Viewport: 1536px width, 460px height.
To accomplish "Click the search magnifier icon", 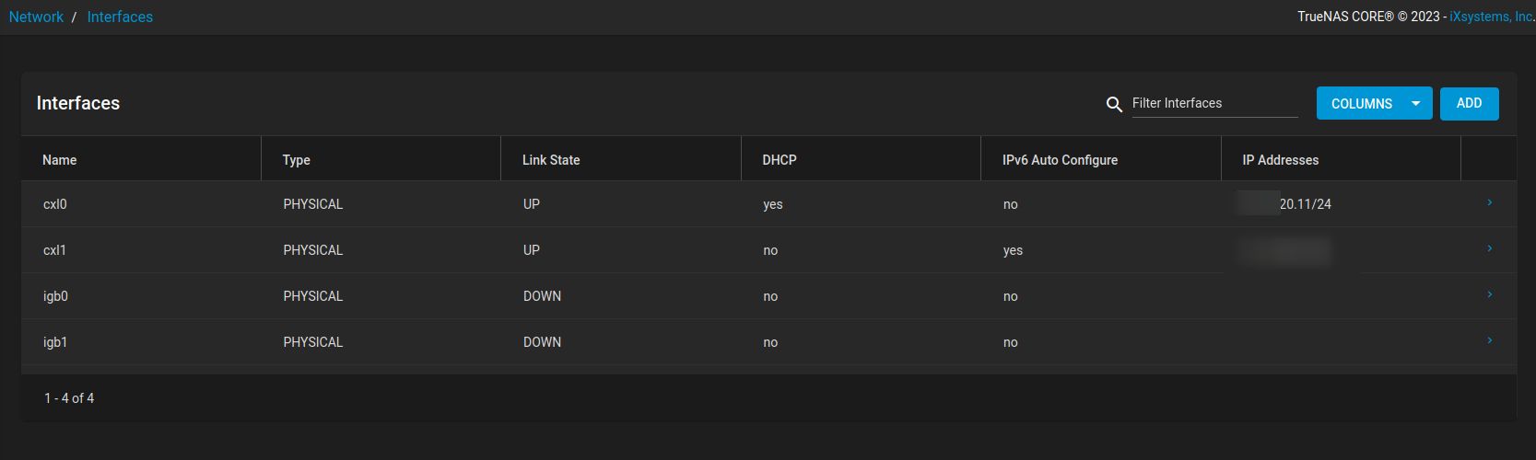I will (x=1114, y=105).
